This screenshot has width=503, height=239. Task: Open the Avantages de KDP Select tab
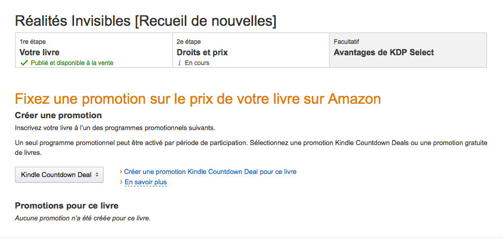click(x=383, y=52)
